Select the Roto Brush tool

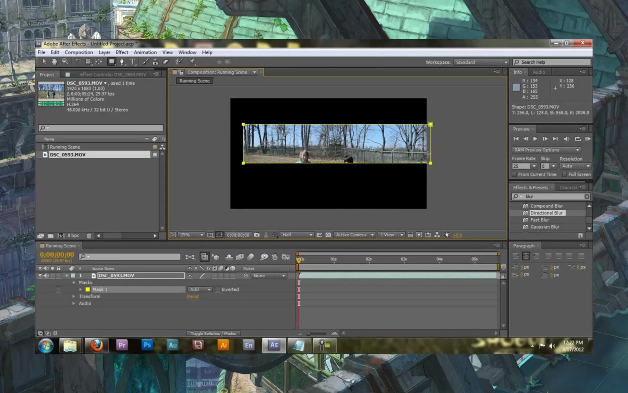pos(179,62)
